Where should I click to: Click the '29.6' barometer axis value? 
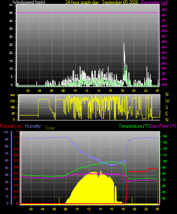[x=164, y=42]
